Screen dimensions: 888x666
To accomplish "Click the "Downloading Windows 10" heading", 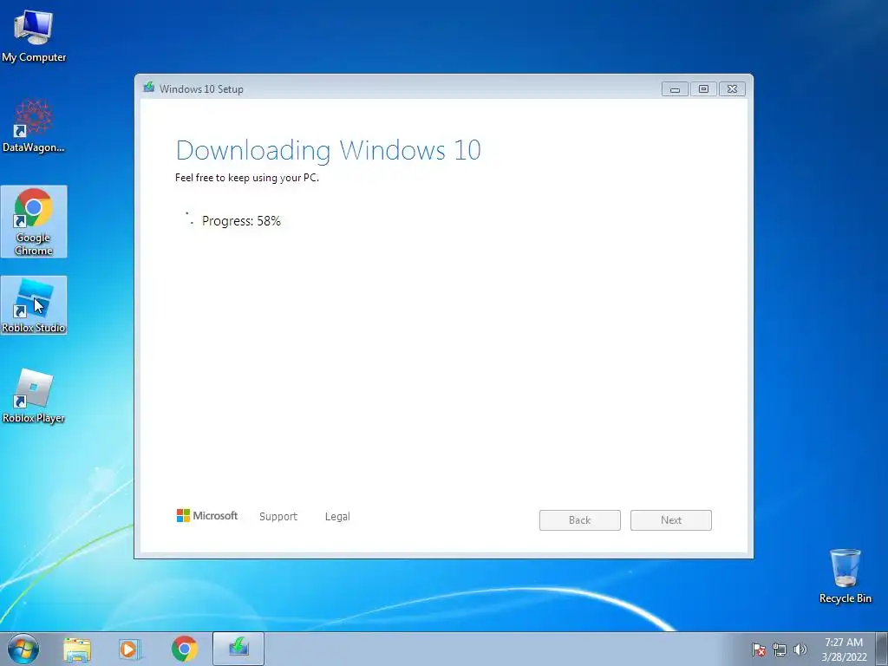I will click(329, 150).
